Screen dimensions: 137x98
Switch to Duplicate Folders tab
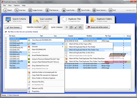coord(102,20)
